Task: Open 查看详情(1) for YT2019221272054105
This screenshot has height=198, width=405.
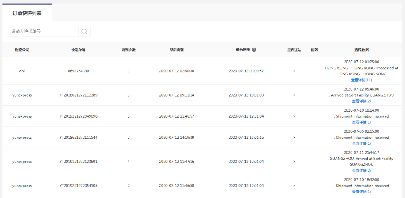Action: [x=361, y=192]
